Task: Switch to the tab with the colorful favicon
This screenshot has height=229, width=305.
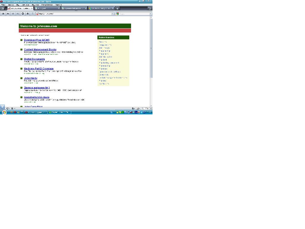Action: (101, 8)
